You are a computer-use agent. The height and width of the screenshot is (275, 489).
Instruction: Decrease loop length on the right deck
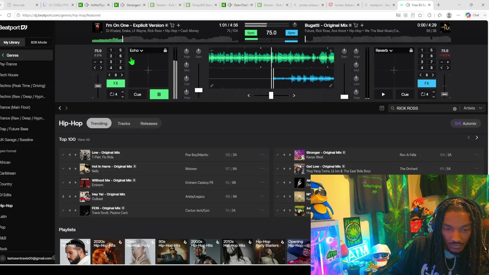click(433, 97)
